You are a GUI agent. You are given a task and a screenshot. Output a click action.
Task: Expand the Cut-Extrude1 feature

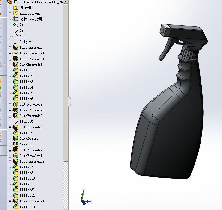[x=10, y=65]
